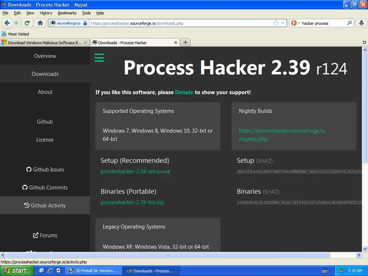The image size is (368, 276).
Task: Click the vertical scrollbar thumb
Action: 365,108
